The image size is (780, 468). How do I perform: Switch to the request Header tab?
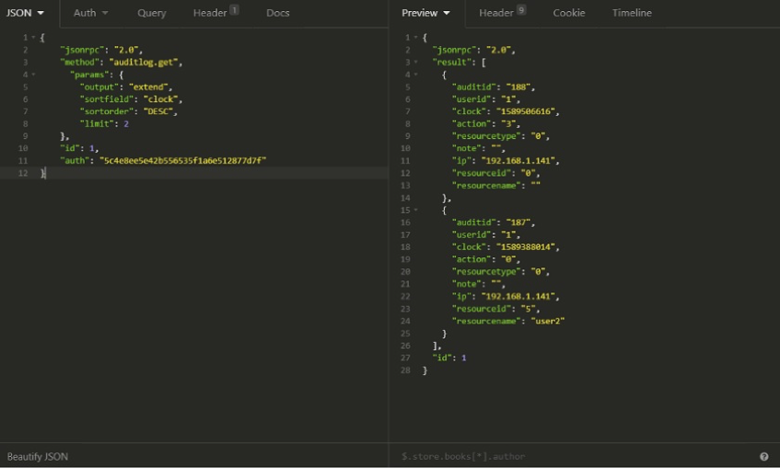coord(215,13)
